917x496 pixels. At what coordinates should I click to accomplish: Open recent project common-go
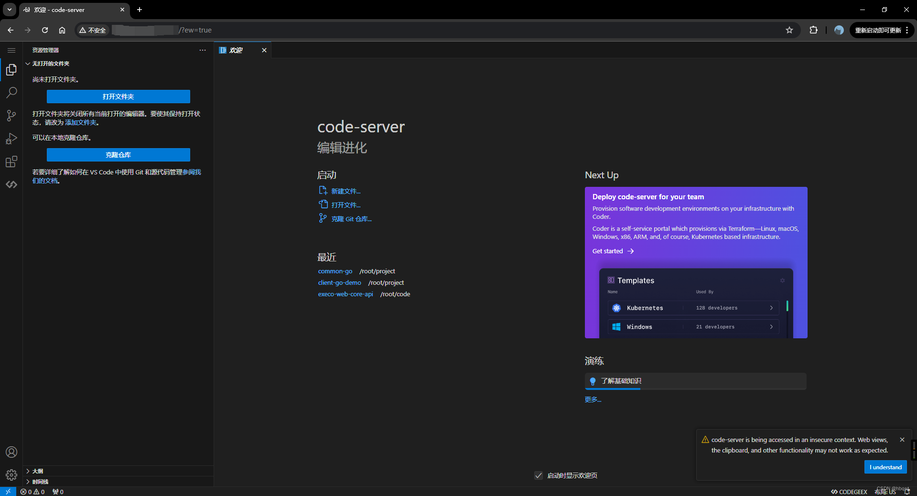coord(335,271)
